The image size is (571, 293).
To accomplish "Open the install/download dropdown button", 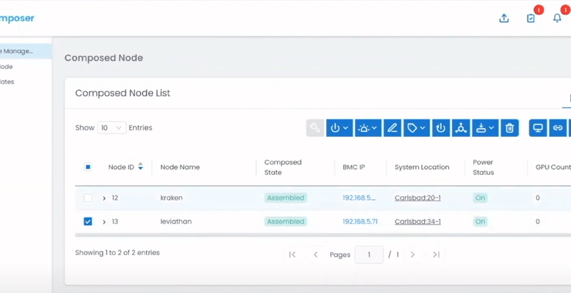I will tap(486, 128).
